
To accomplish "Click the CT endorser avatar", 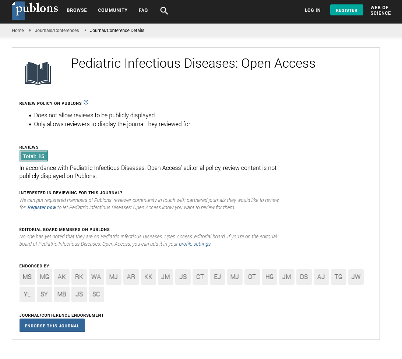I will pyautogui.click(x=200, y=277).
